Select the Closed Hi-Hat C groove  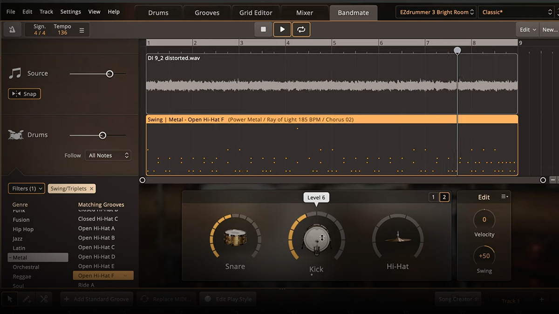(x=98, y=219)
